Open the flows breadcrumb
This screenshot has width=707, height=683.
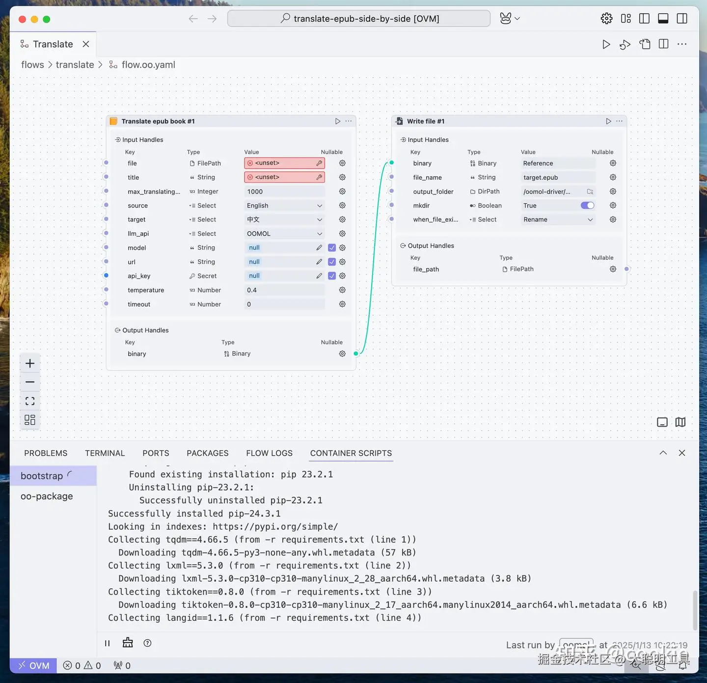(32, 65)
